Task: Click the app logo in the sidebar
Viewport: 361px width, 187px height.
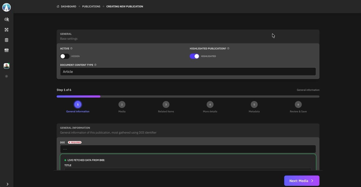Action: [6, 7]
